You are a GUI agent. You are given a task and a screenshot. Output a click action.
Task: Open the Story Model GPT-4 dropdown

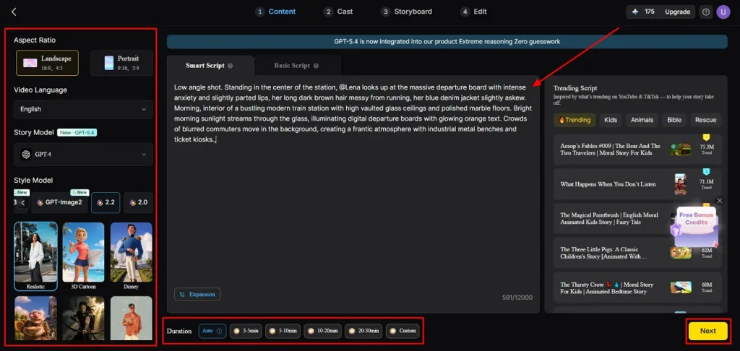84,155
